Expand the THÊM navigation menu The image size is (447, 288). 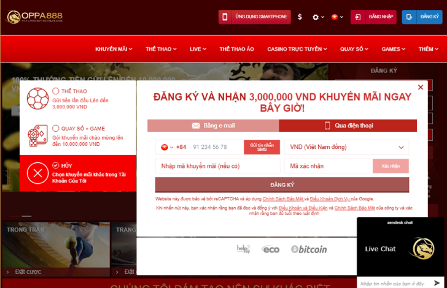(429, 49)
